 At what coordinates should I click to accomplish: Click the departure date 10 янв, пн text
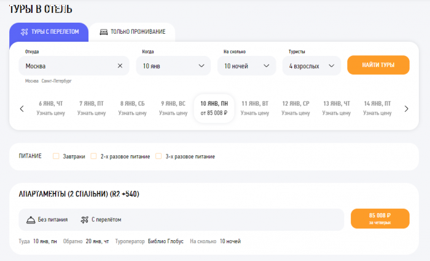pyautogui.click(x=45, y=241)
